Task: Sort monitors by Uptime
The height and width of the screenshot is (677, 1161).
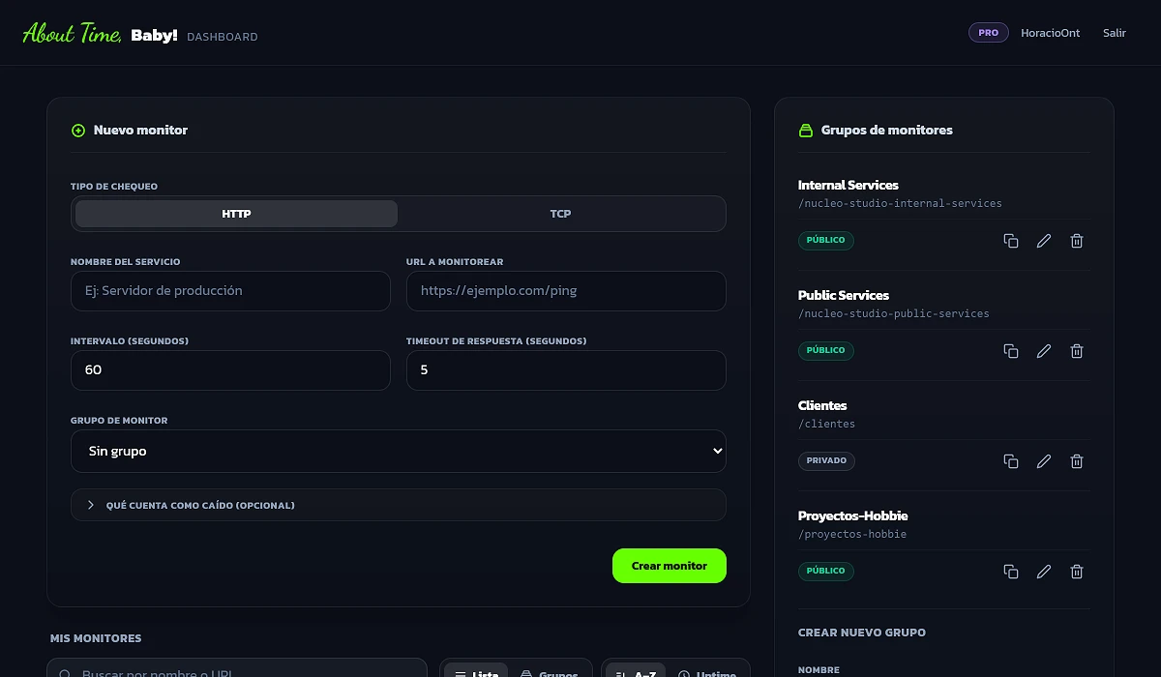Action: [x=707, y=670]
